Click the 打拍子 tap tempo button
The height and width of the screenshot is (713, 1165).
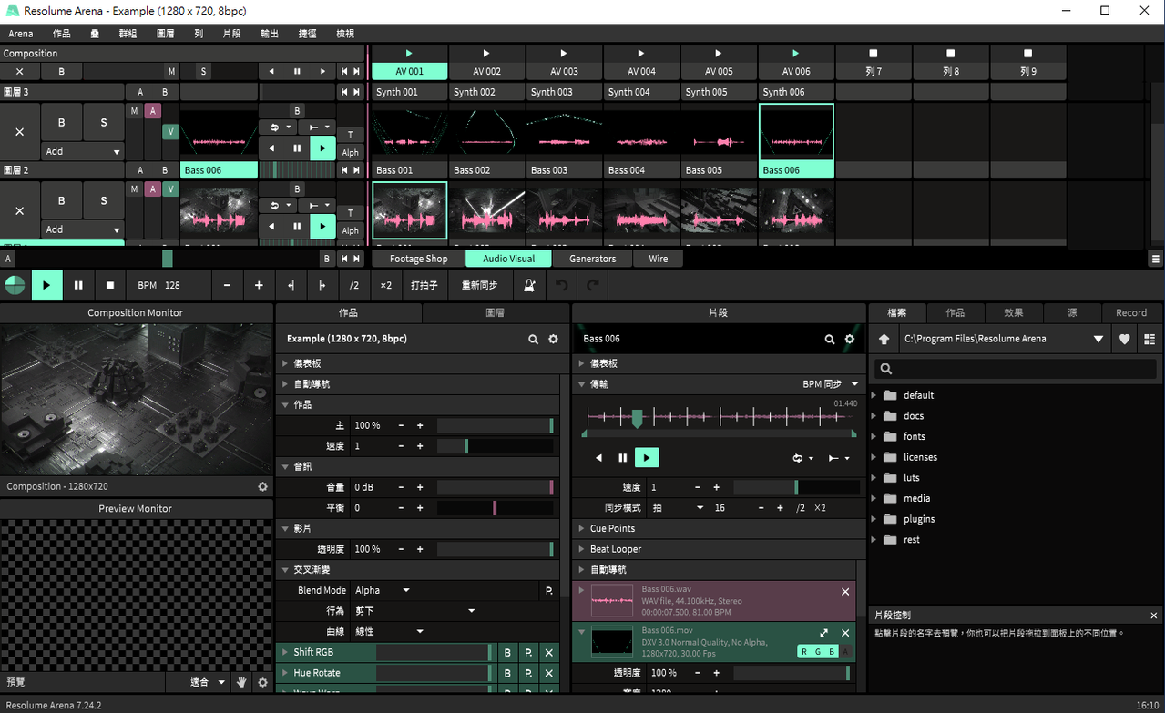click(x=424, y=285)
